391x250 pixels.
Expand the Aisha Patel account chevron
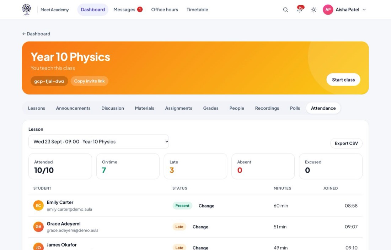[x=364, y=10]
